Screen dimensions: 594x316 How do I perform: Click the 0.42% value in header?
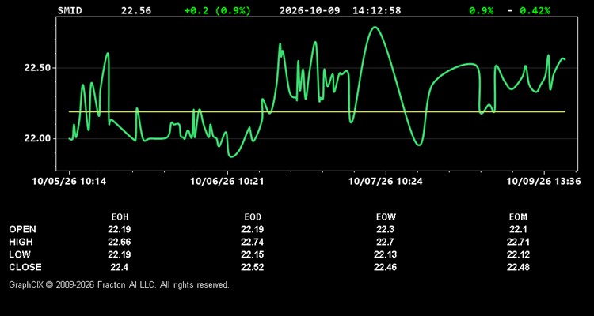535,10
